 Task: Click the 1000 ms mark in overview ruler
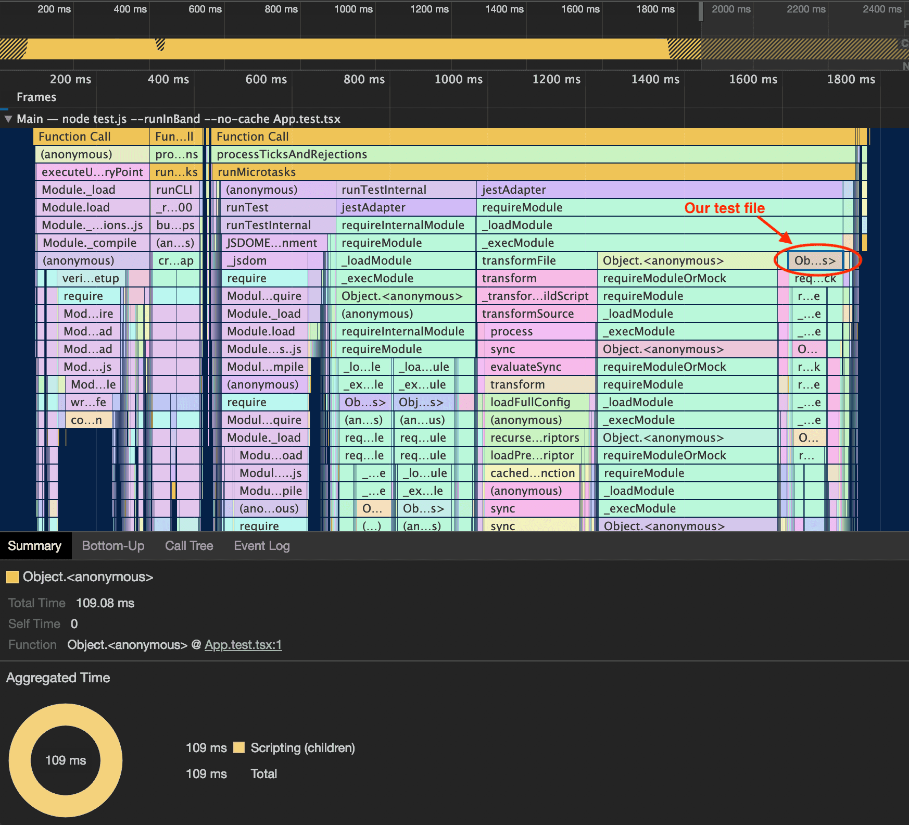tap(353, 9)
